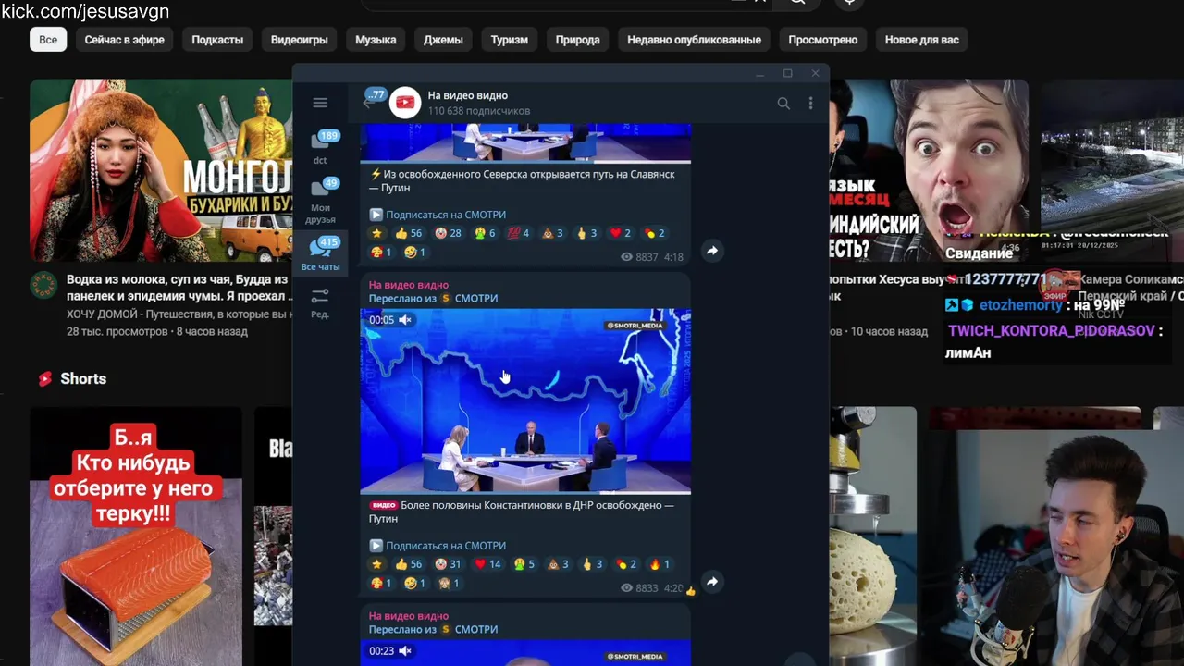The image size is (1184, 666).
Task: Select the Новое для вас chip on YouTube
Action: 922,40
